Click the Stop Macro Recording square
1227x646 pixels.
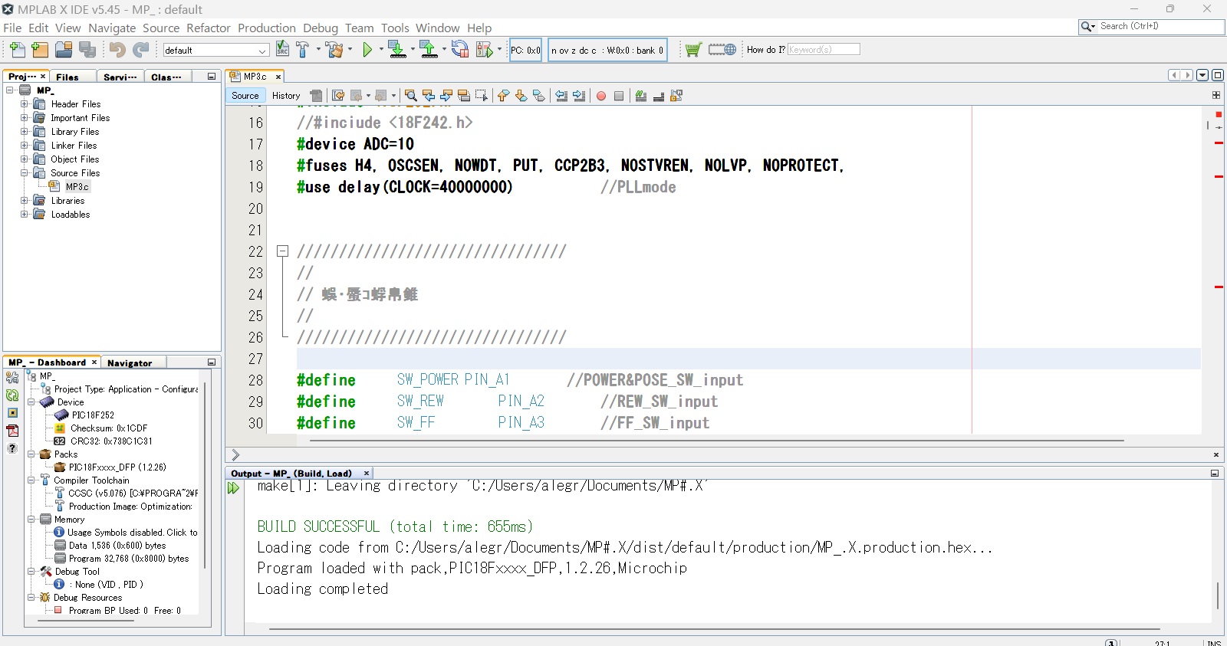619,96
